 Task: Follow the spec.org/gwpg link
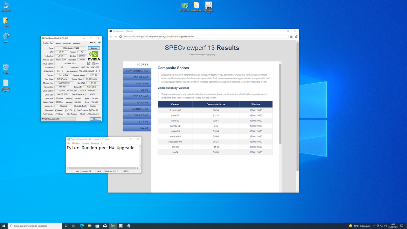point(202,55)
